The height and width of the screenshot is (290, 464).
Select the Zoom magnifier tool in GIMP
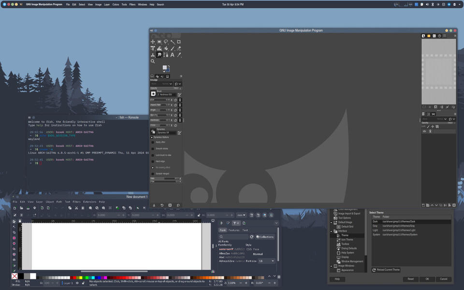click(x=153, y=61)
